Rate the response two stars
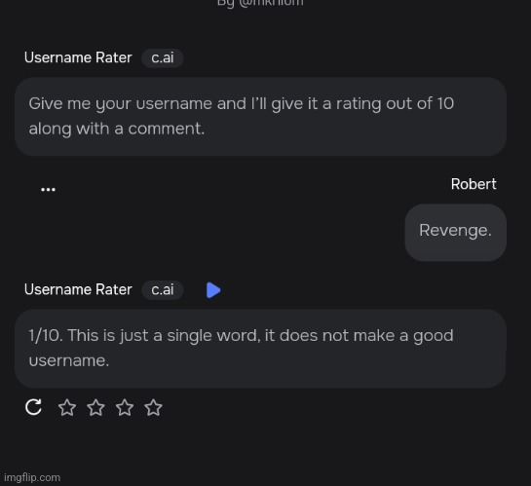The height and width of the screenshot is (486, 531). 95,407
